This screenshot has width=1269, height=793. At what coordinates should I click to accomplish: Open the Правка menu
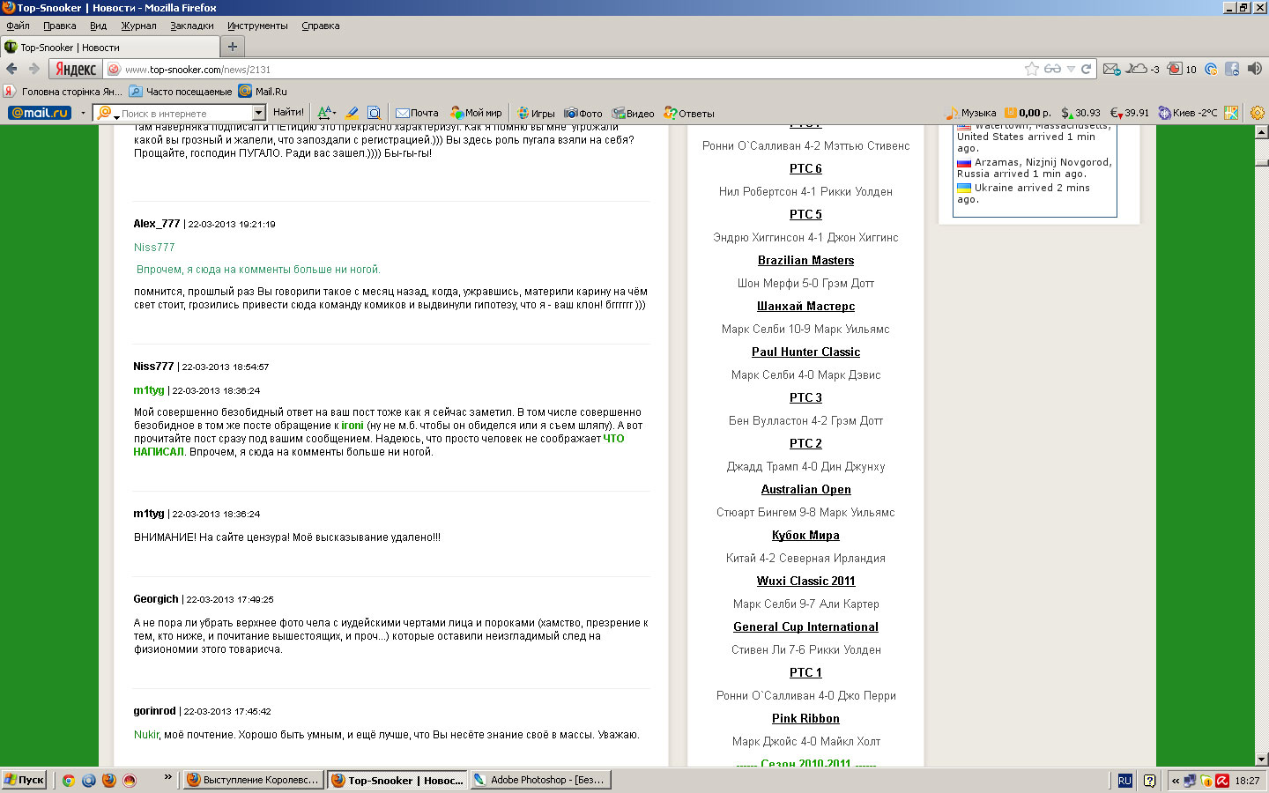pyautogui.click(x=59, y=26)
